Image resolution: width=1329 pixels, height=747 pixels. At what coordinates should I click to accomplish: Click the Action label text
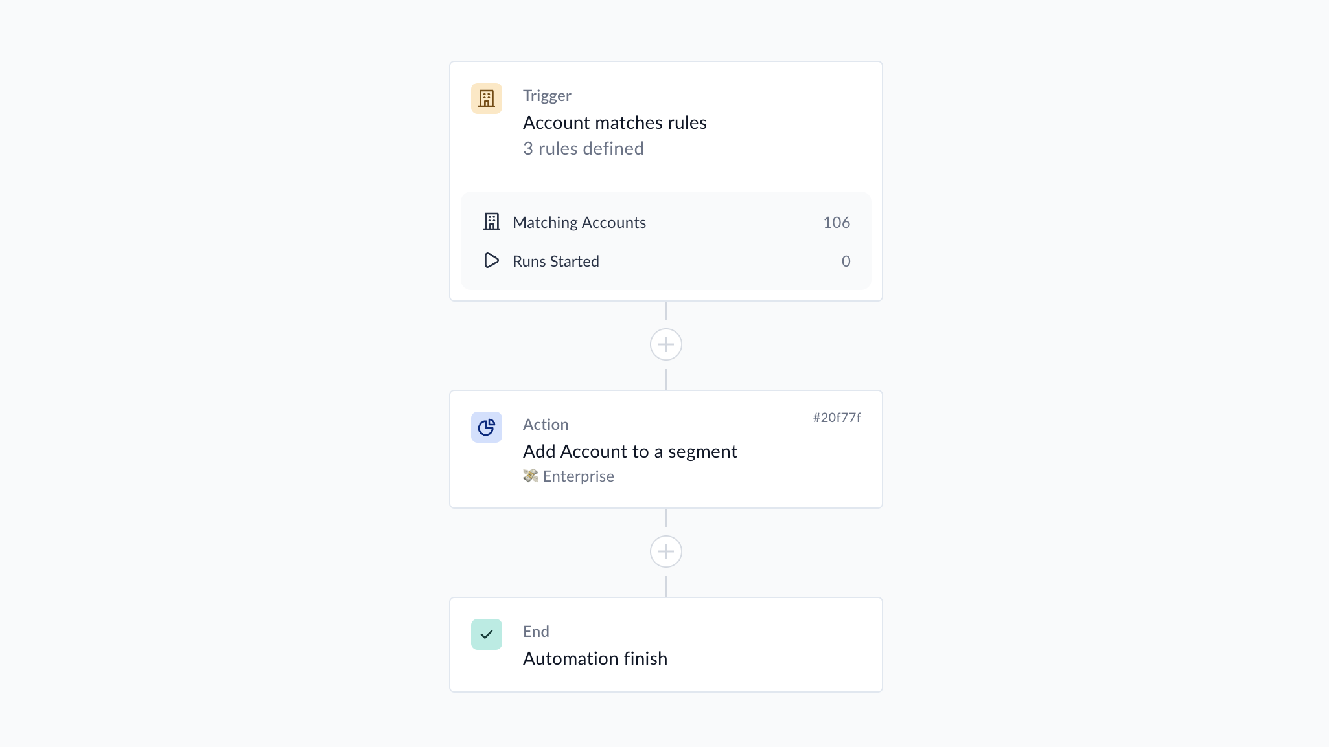pyautogui.click(x=546, y=424)
